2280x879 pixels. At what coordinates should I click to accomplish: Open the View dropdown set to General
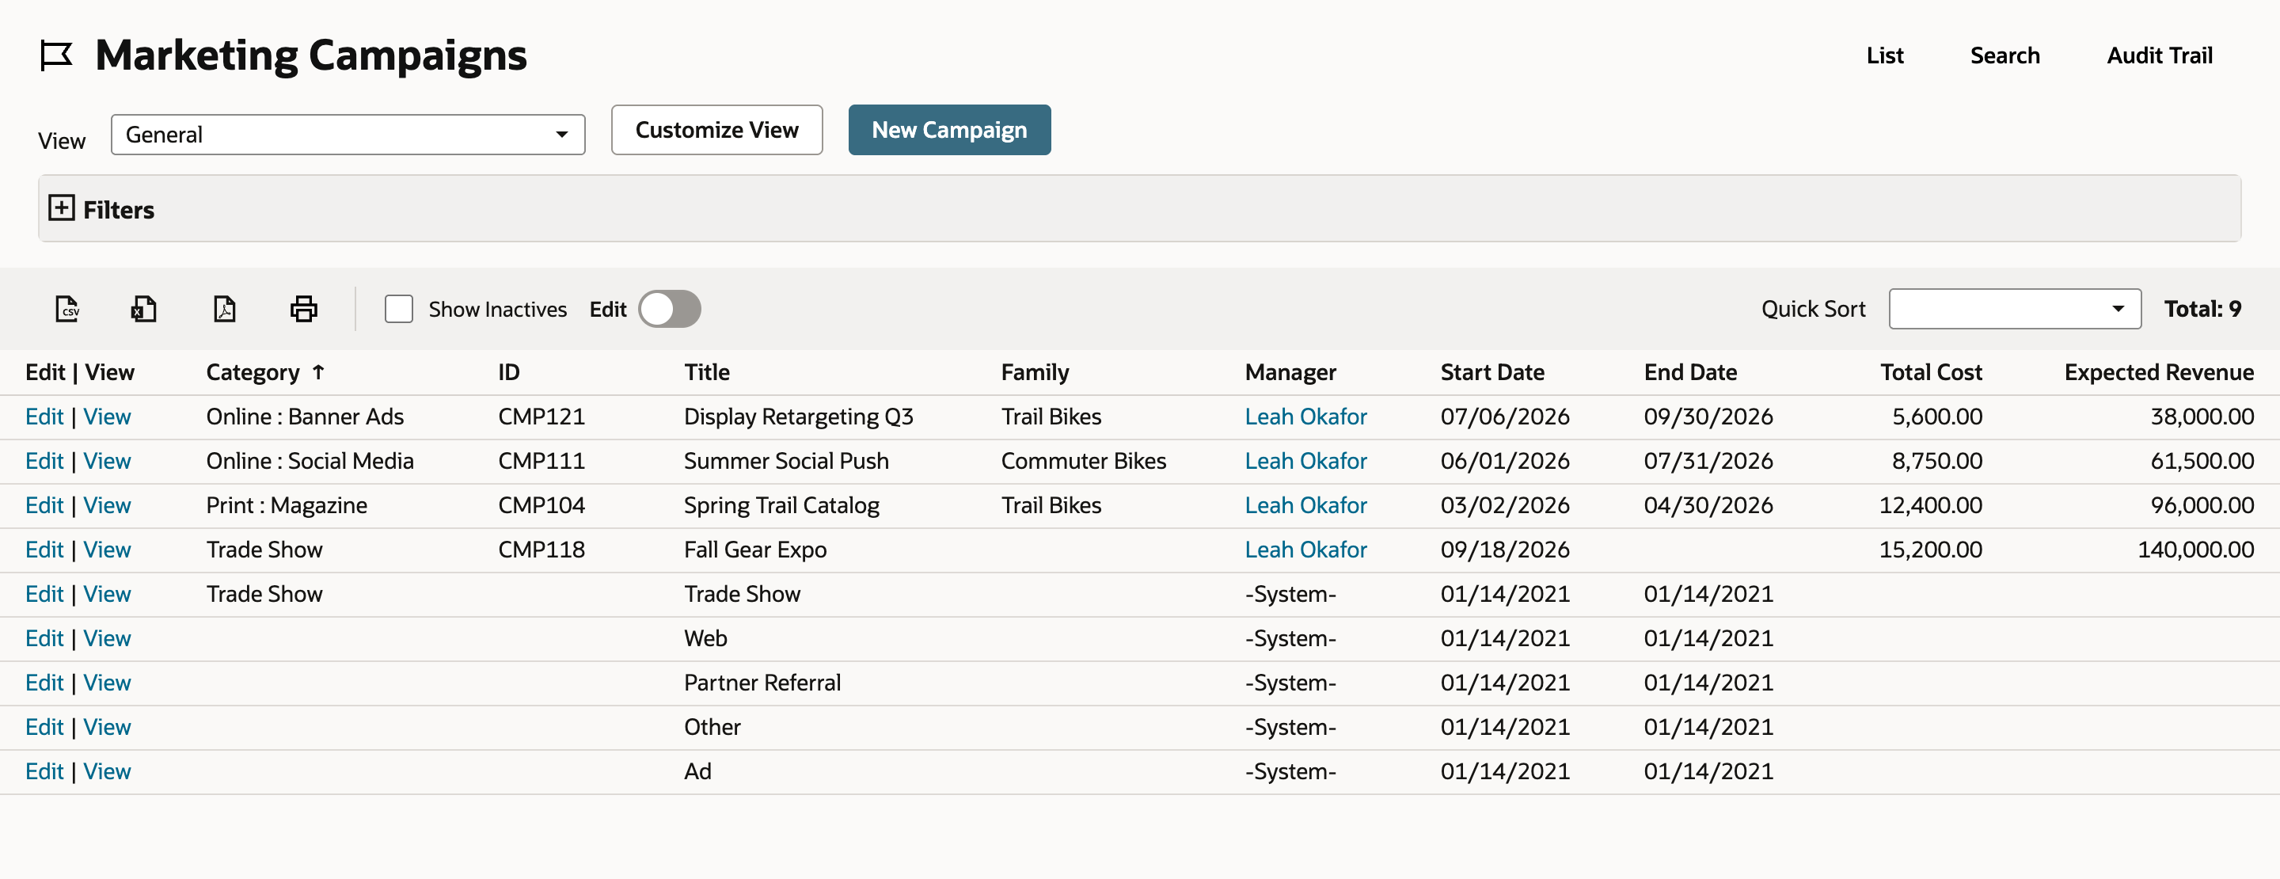tap(348, 135)
